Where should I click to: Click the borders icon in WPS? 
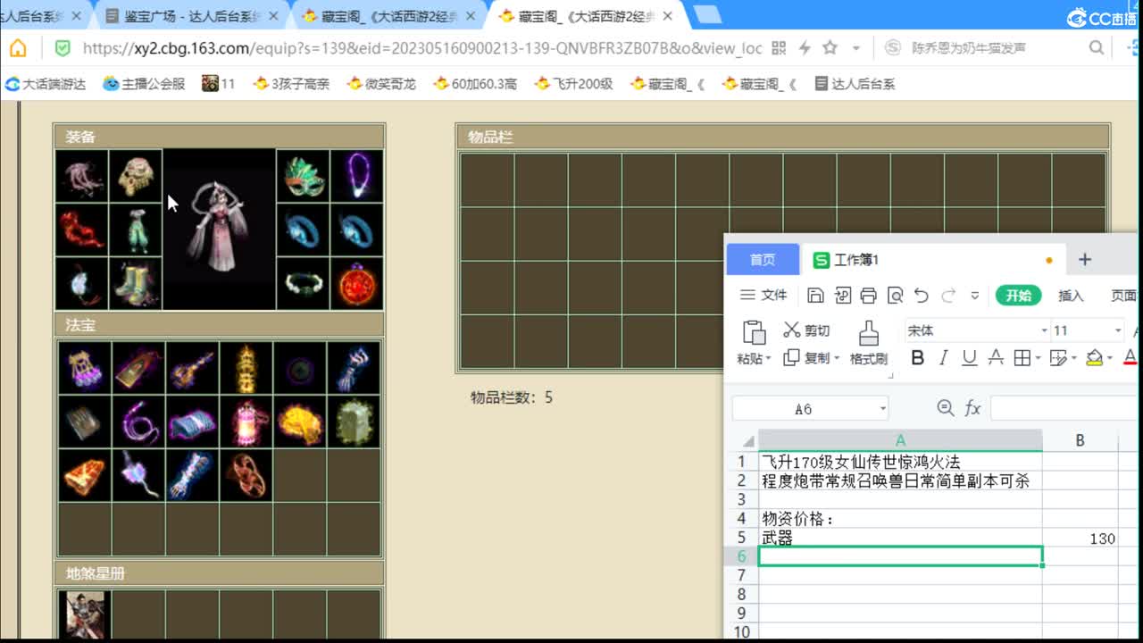pos(1022,358)
